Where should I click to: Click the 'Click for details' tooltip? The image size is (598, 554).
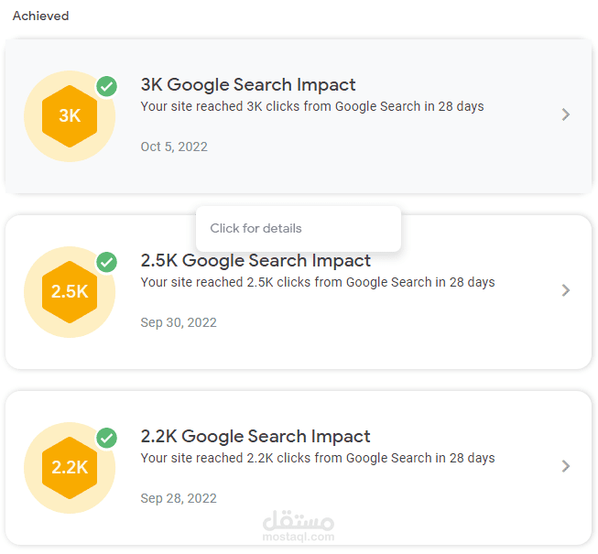tap(299, 228)
